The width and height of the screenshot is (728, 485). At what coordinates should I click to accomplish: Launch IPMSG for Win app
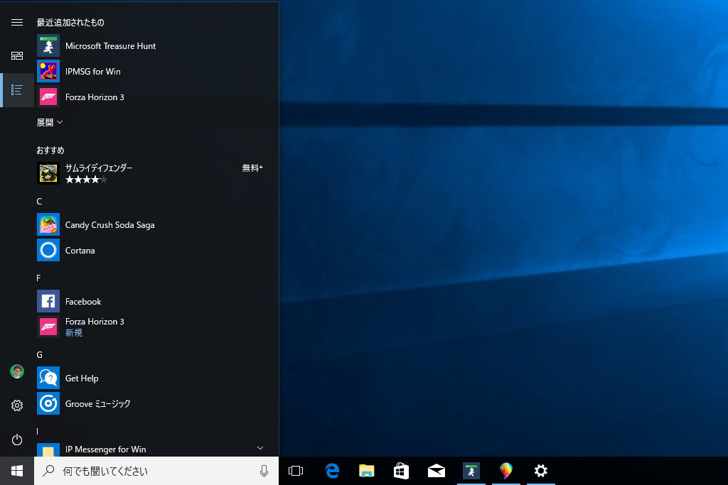92,72
